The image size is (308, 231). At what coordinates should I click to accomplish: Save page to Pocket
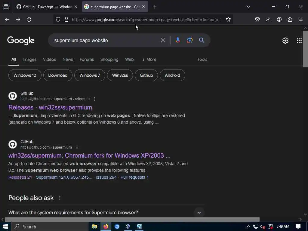[257, 20]
